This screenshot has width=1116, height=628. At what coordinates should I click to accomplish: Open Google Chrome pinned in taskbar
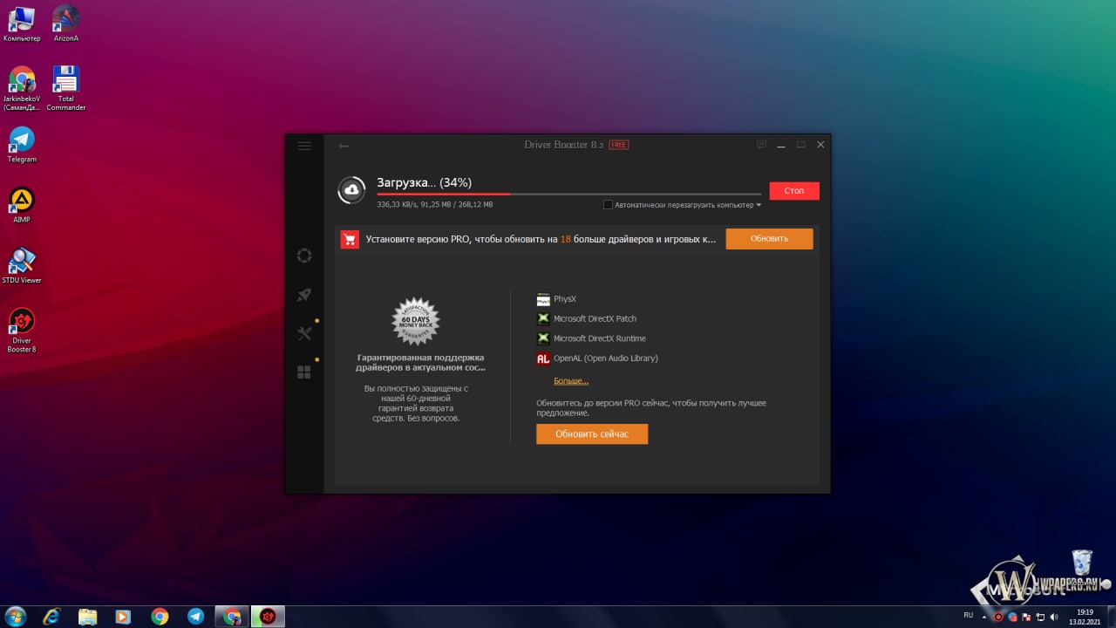(160, 616)
